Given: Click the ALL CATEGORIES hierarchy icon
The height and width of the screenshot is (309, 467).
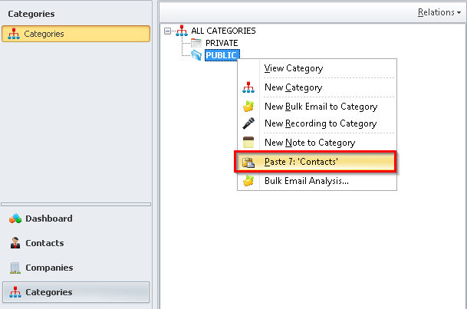Looking at the screenshot, I should pyautogui.click(x=182, y=31).
